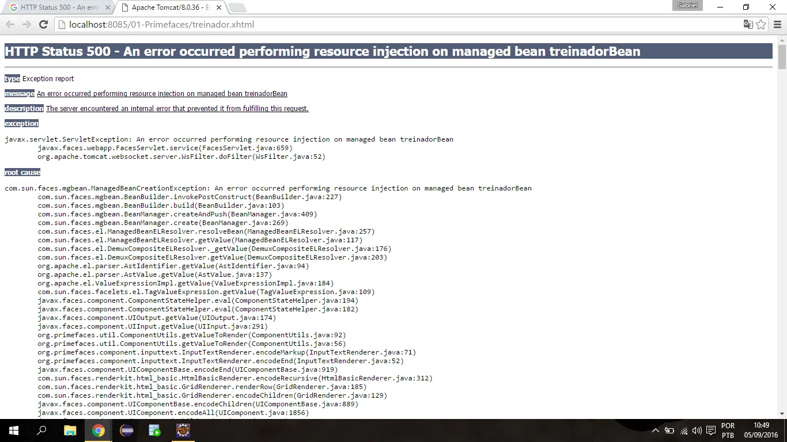Click the TagValueExpression.getValue line

click(206, 292)
